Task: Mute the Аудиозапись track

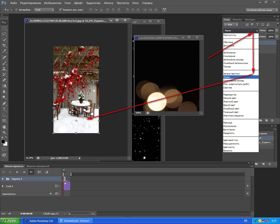Action: [51, 194]
